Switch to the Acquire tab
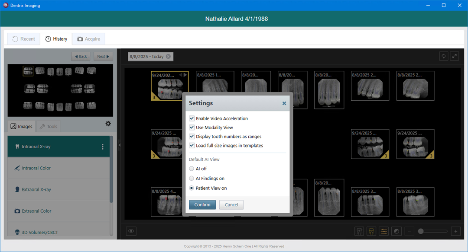This screenshot has width=468, height=252. [88, 39]
